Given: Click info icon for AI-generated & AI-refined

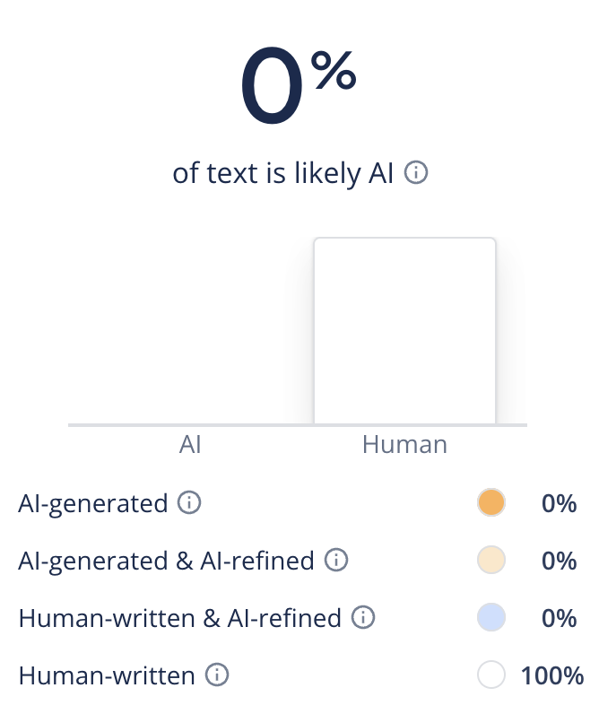Looking at the screenshot, I should [335, 561].
